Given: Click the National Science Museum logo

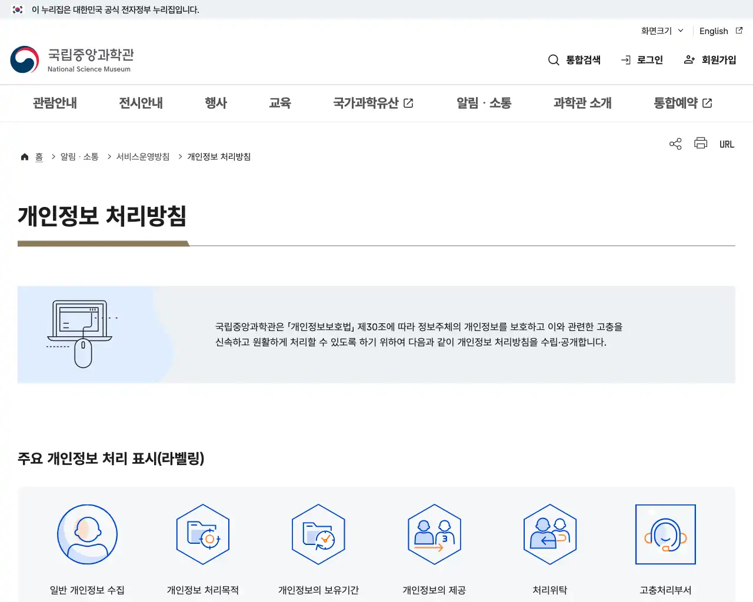Looking at the screenshot, I should click(x=71, y=59).
